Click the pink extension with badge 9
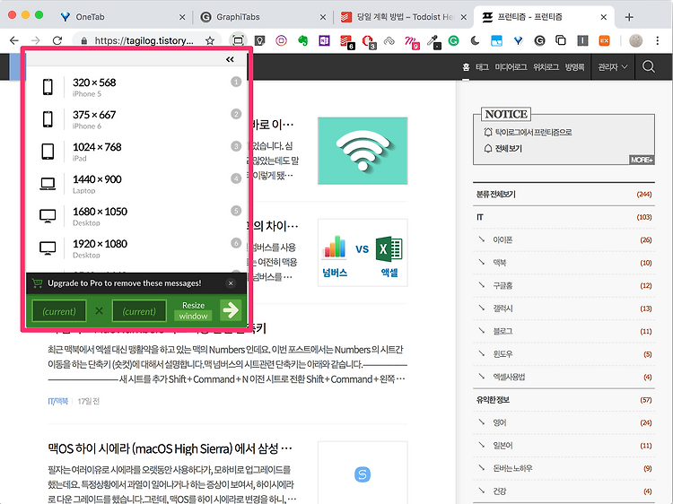The height and width of the screenshot is (504, 673). click(411, 41)
